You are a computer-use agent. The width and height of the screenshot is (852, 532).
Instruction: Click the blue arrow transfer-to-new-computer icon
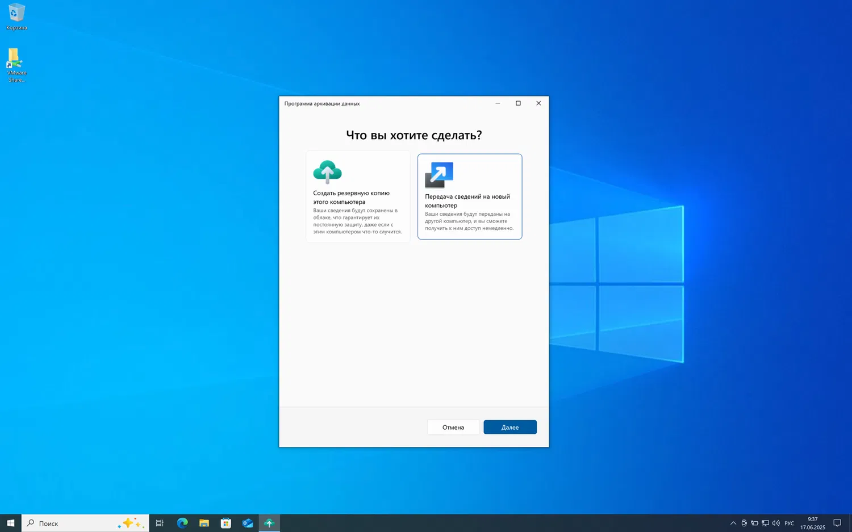439,175
